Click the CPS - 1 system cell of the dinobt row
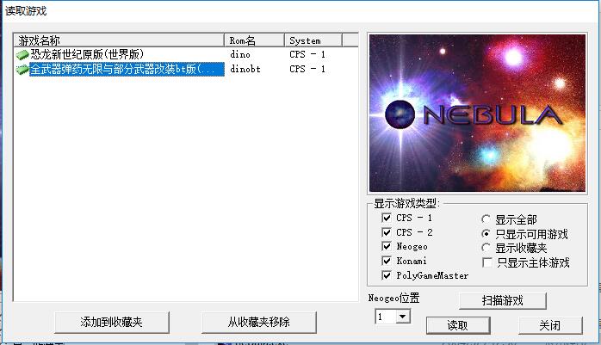Image resolution: width=601 pixels, height=345 pixels. tap(307, 69)
